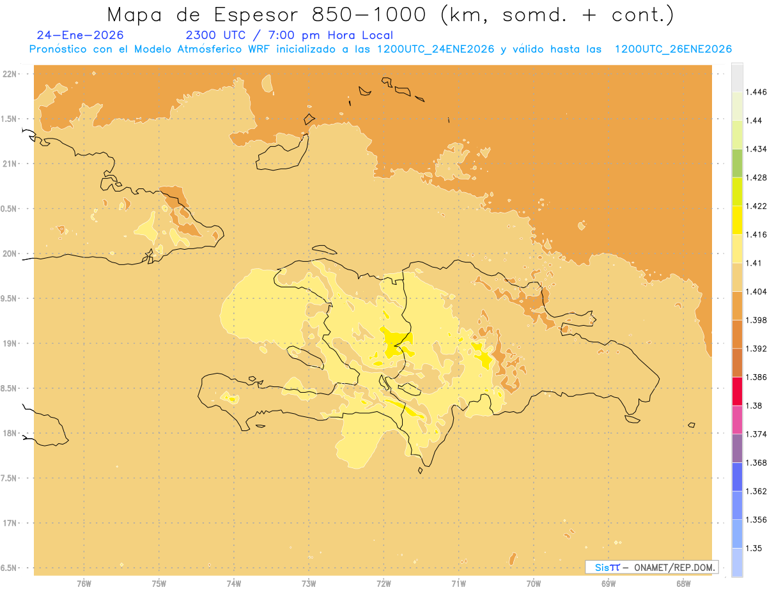
Task: Click the colorbar value '1.35'
Action: click(754, 548)
